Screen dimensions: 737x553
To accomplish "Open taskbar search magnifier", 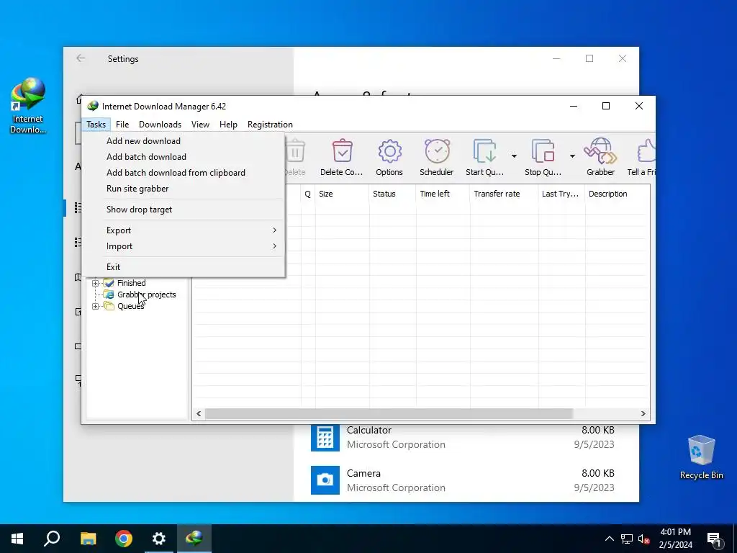I will click(52, 539).
